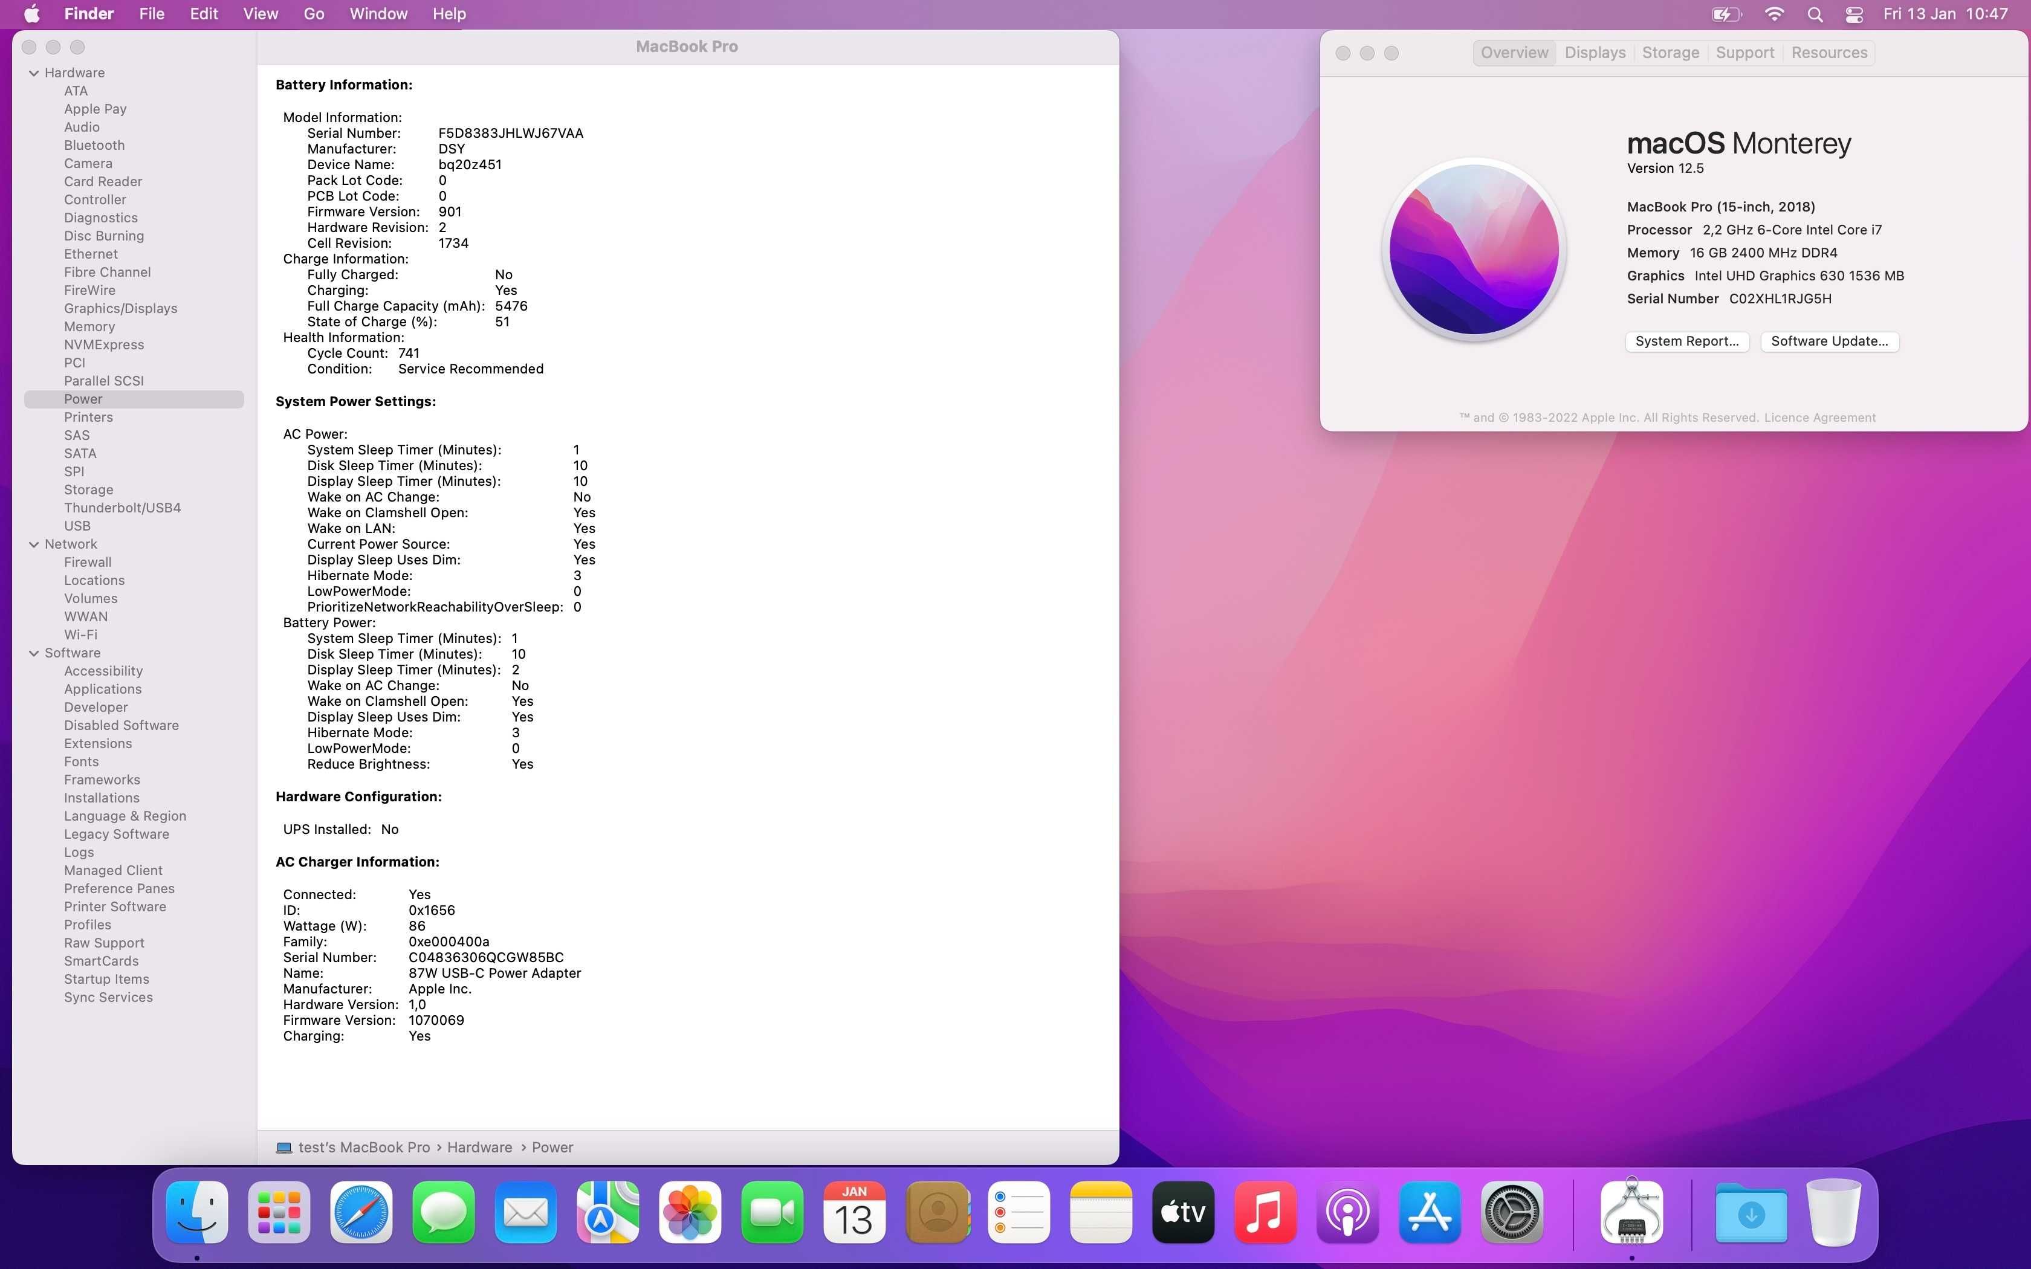Open the Go menu
This screenshot has height=1269, width=2031.
tap(314, 13)
